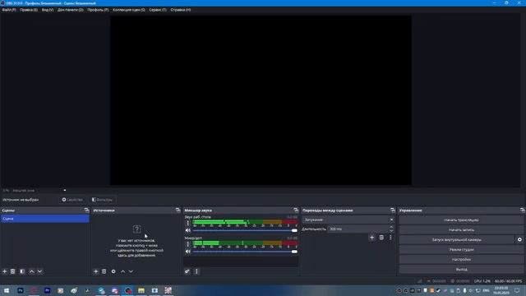Toggle Studio Mode button in Controls
Screen dimensions: 526x296
coord(461,249)
